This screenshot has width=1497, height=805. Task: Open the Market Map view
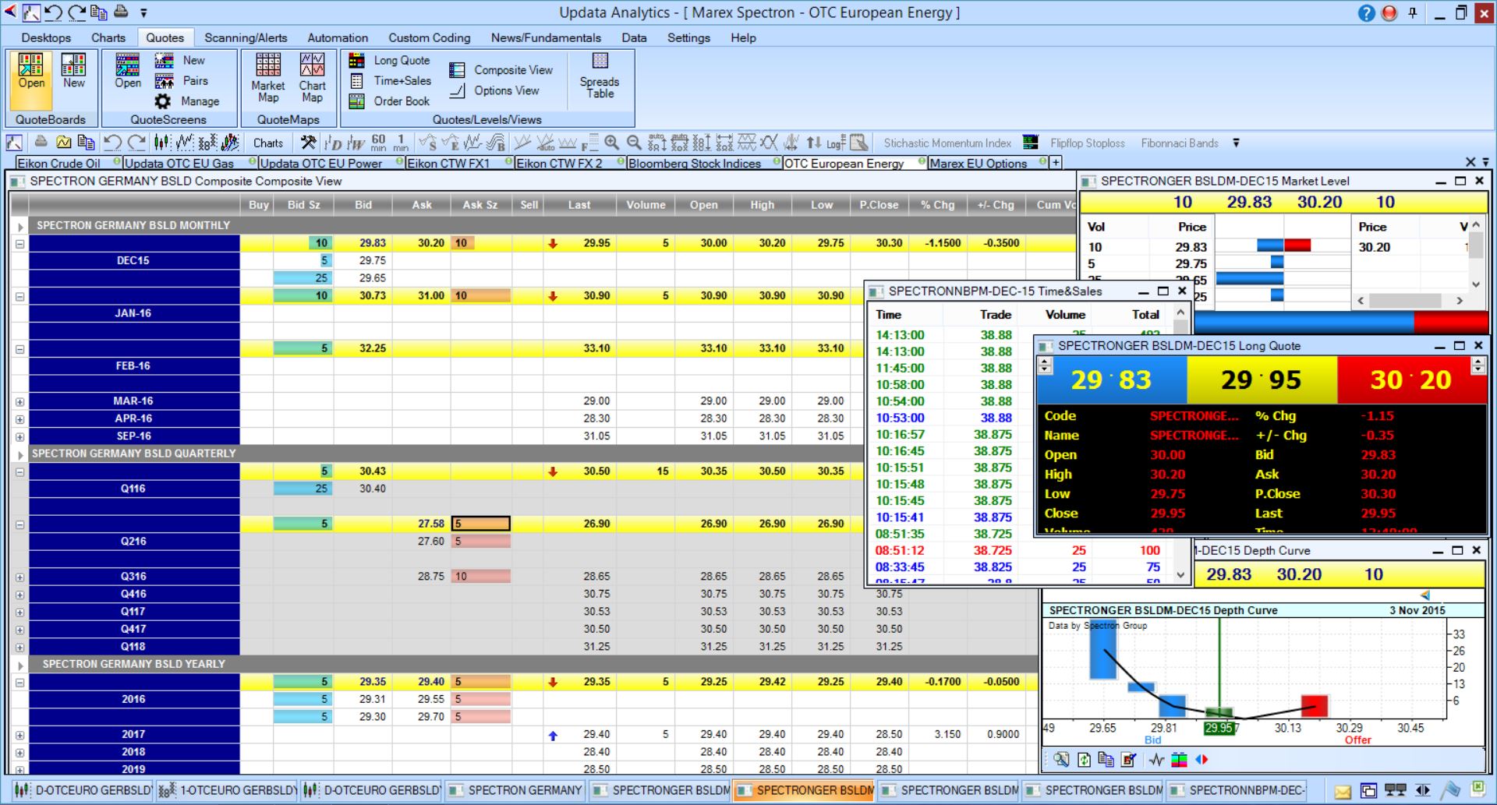[267, 78]
